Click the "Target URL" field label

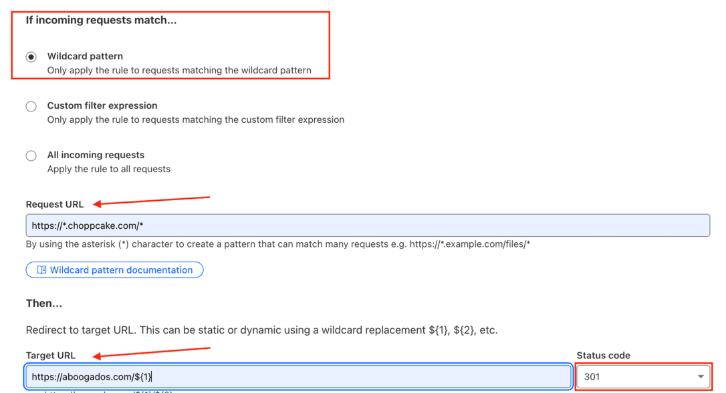[51, 356]
